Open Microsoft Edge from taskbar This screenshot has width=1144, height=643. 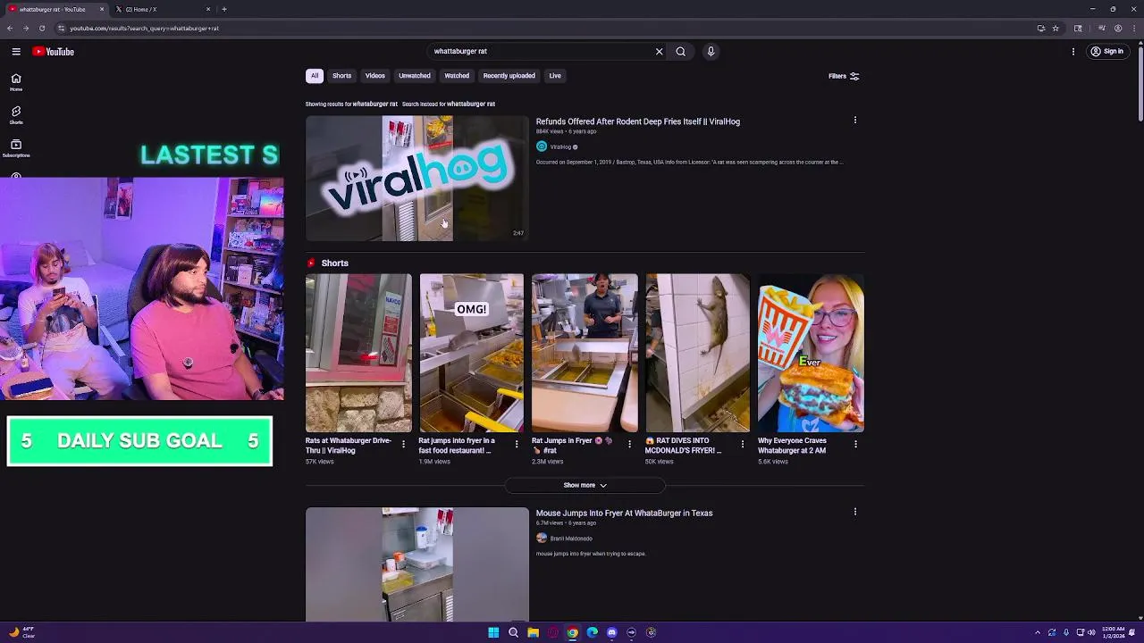tap(592, 632)
